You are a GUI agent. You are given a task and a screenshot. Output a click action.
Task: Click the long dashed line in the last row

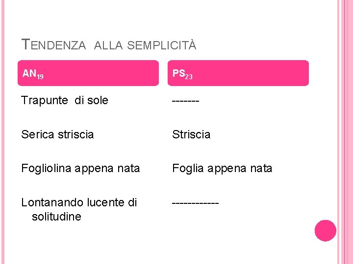coord(195,203)
